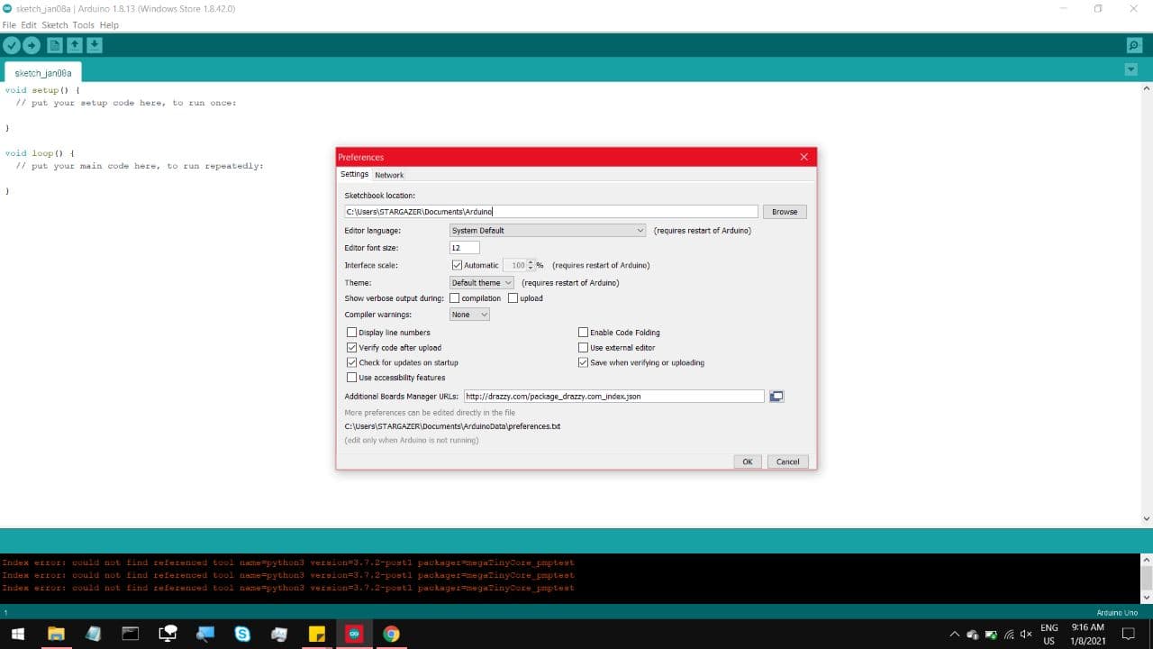
Task: Enable verbose output during upload
Action: point(513,298)
